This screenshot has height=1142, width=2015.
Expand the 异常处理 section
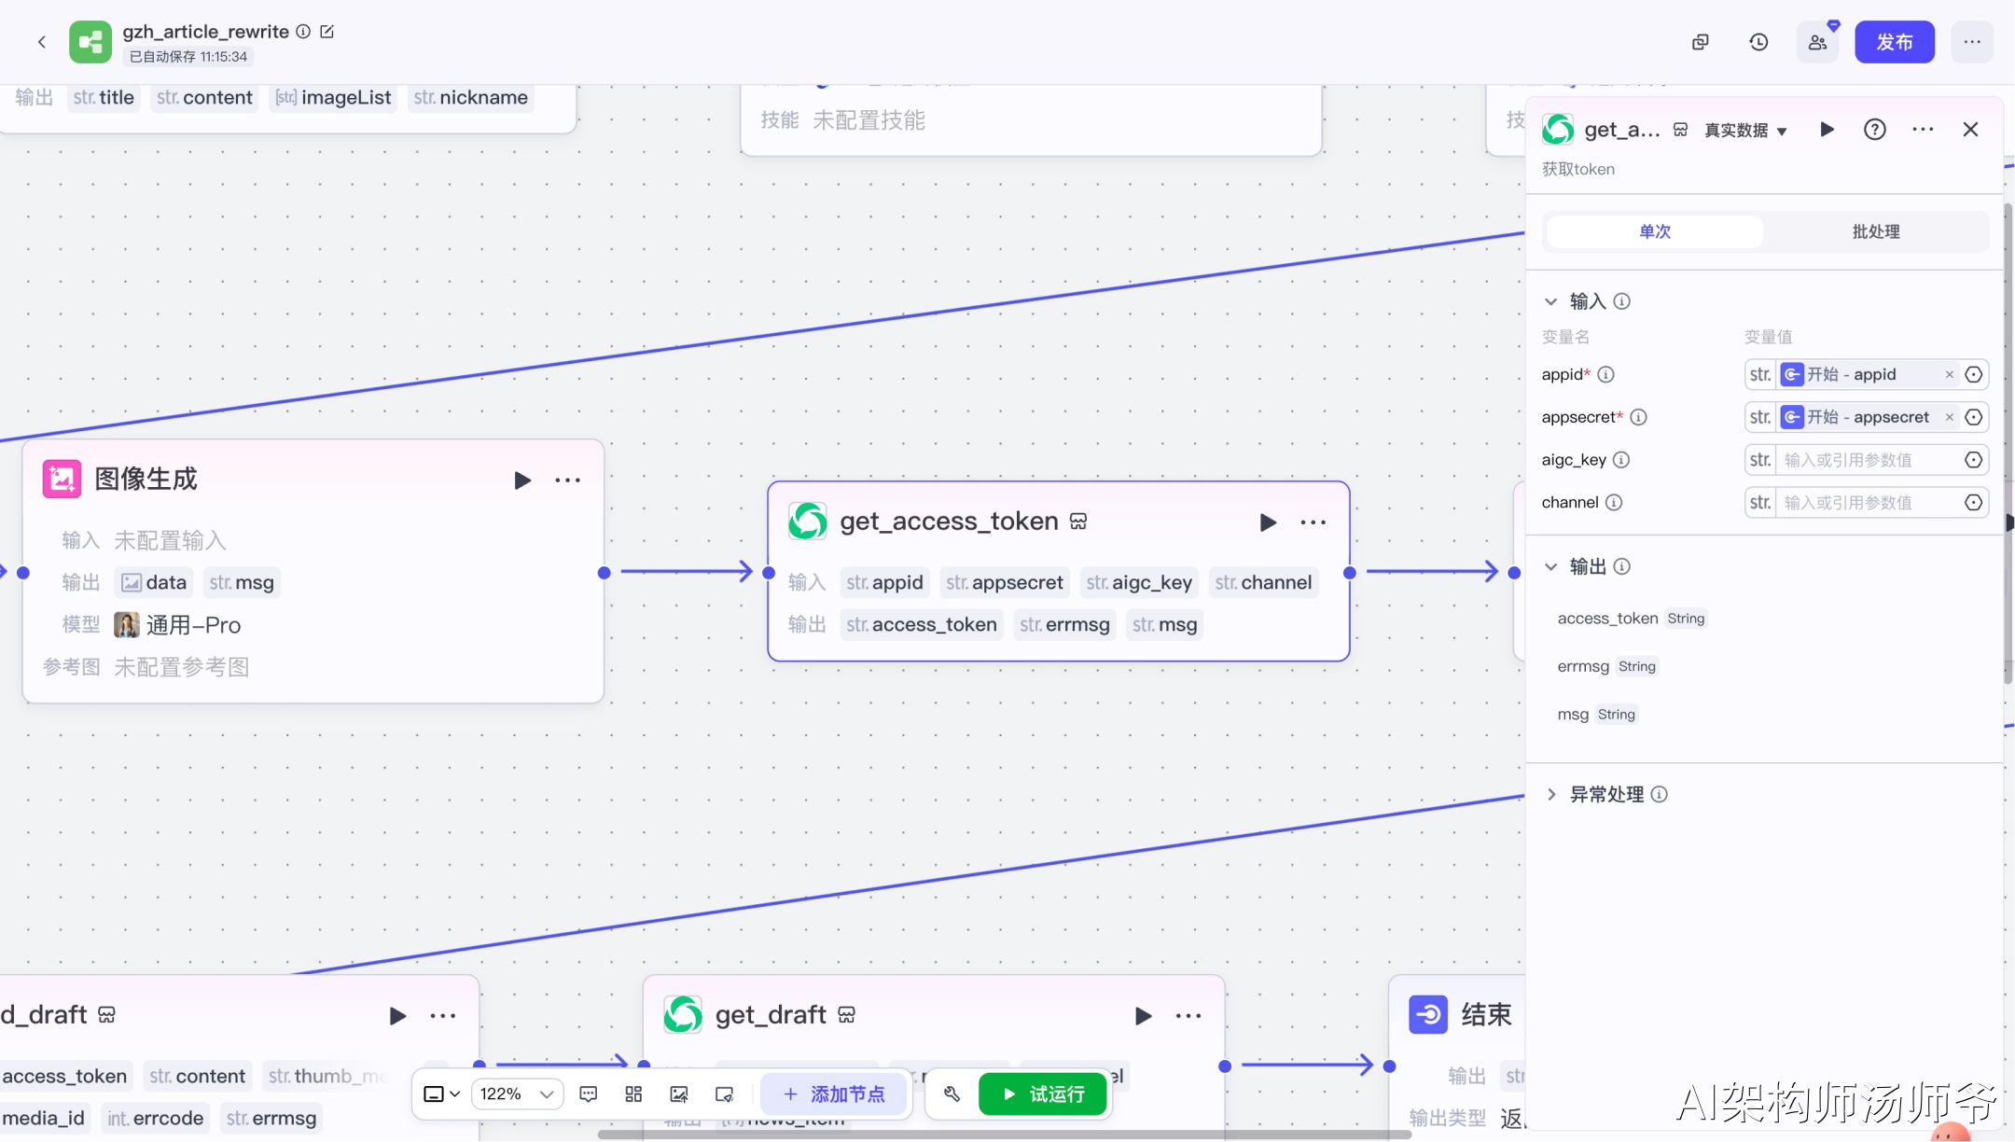click(1551, 794)
